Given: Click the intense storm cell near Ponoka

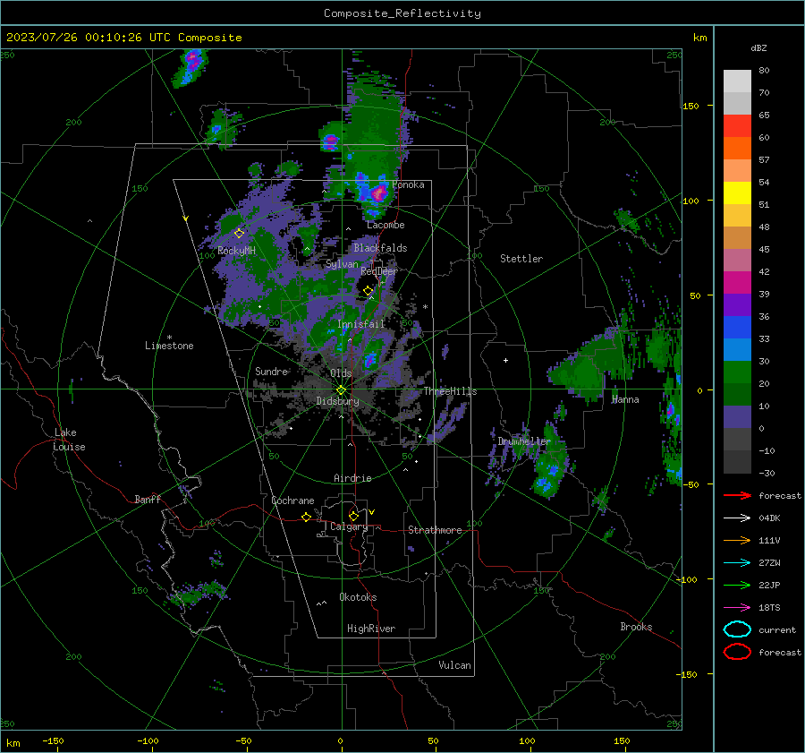Looking at the screenshot, I should click(379, 193).
